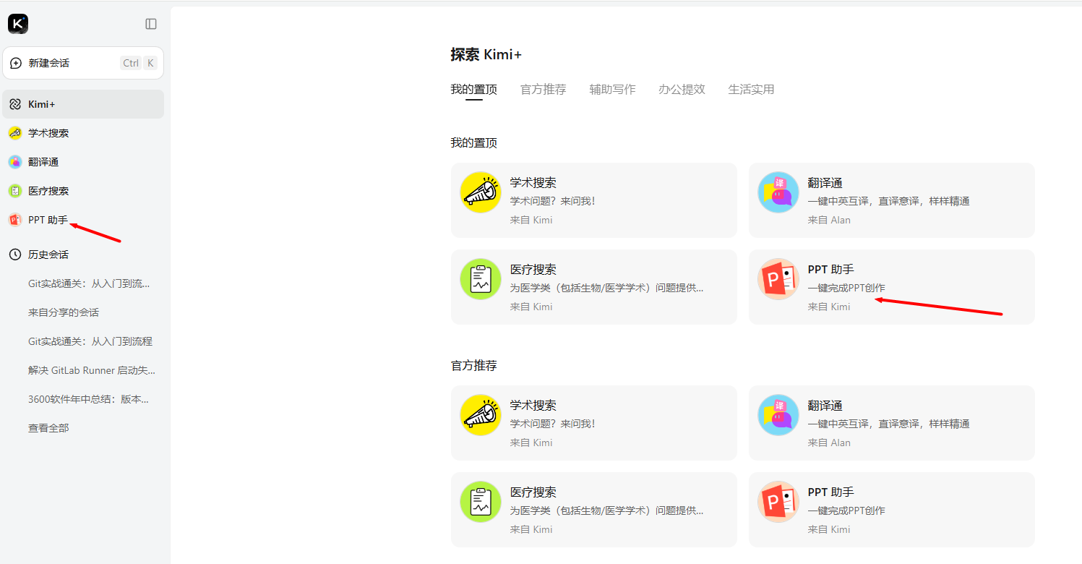Screen dimensions: 1082x564
Task: Click 一键完成PPT创作 text in 我的置顶
Action: (x=846, y=288)
